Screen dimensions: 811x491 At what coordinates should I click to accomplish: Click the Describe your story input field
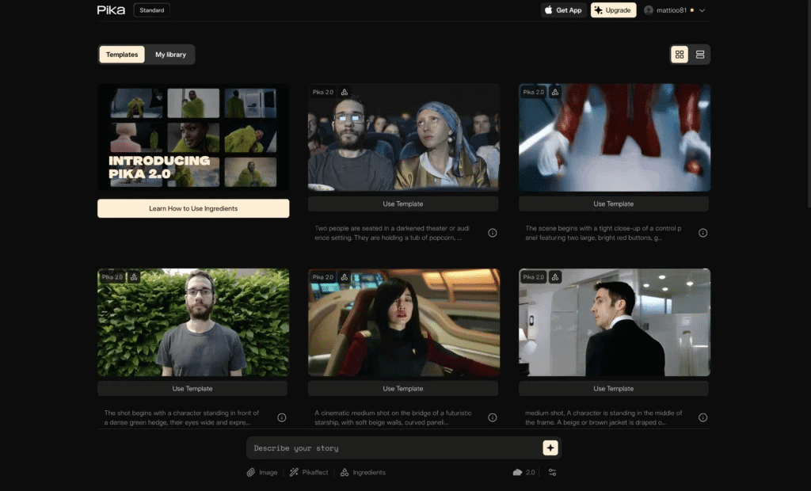pos(392,448)
